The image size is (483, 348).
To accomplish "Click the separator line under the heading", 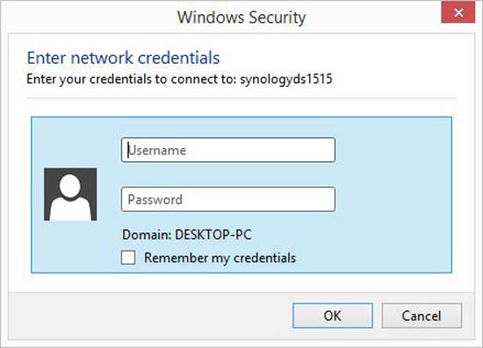I will (241, 98).
